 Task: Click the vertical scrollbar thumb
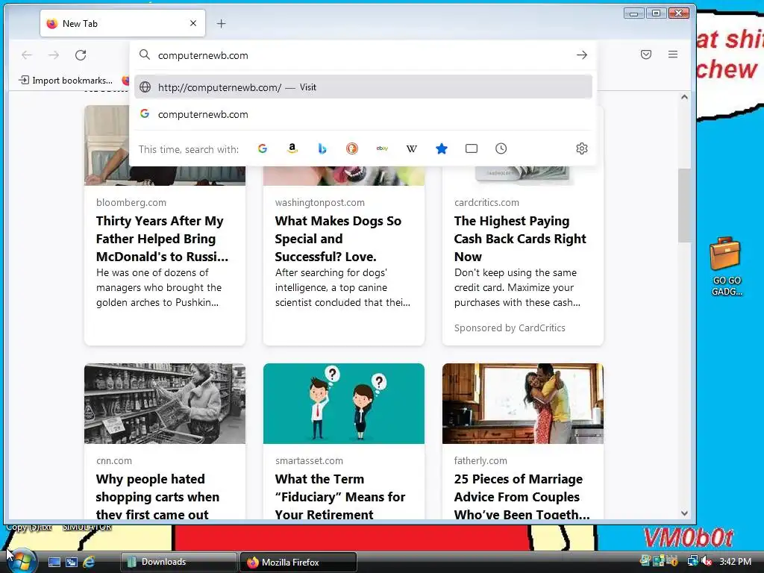(685, 204)
